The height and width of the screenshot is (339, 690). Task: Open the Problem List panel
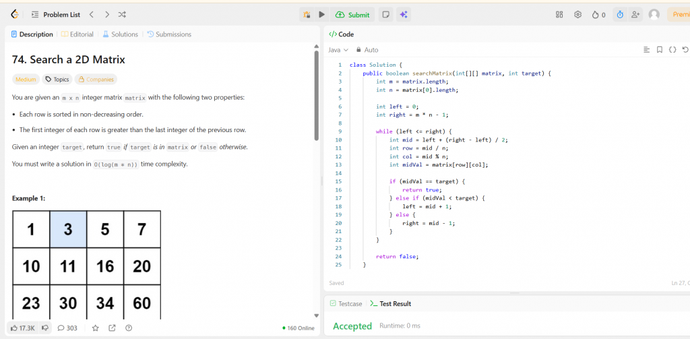pos(56,15)
